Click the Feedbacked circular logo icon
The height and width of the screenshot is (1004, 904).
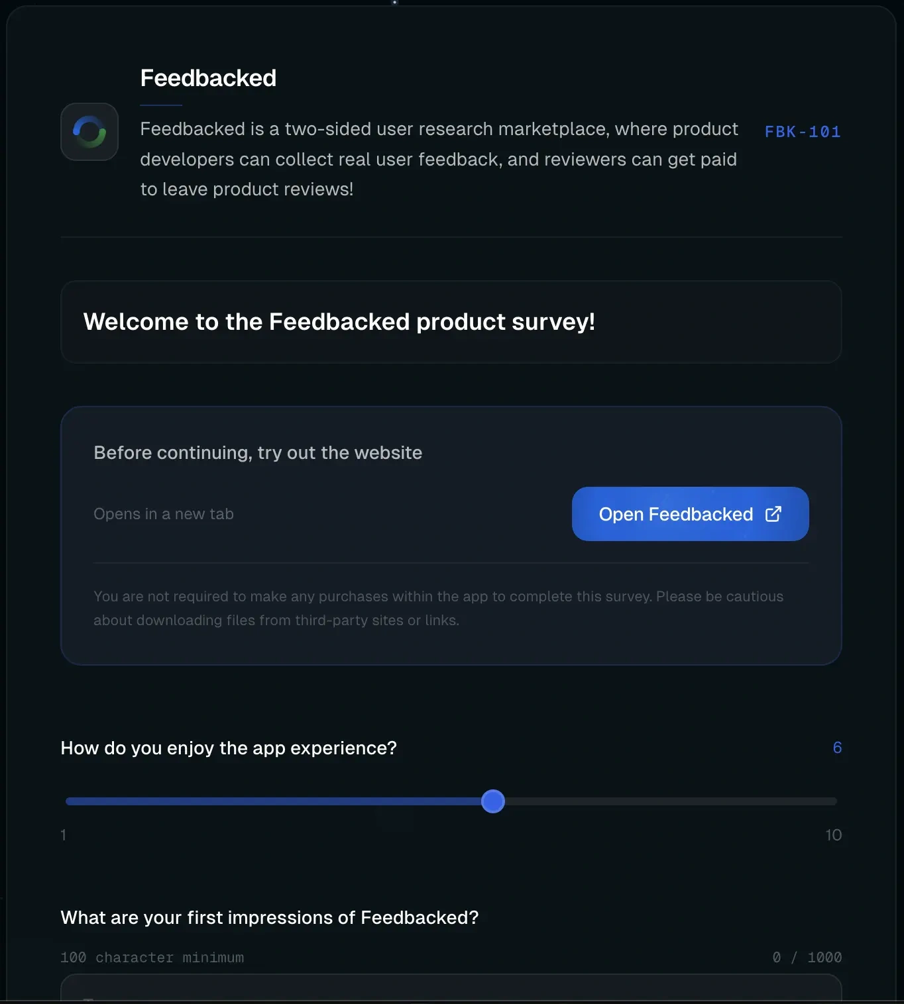pos(89,132)
